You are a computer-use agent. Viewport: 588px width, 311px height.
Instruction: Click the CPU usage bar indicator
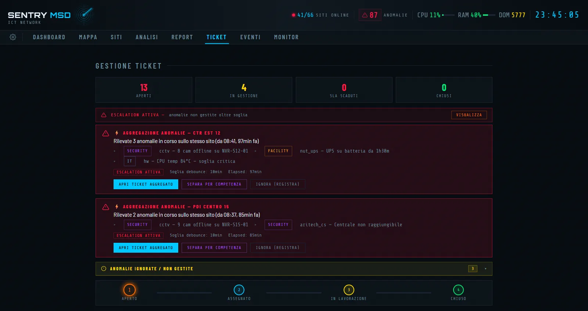point(448,15)
